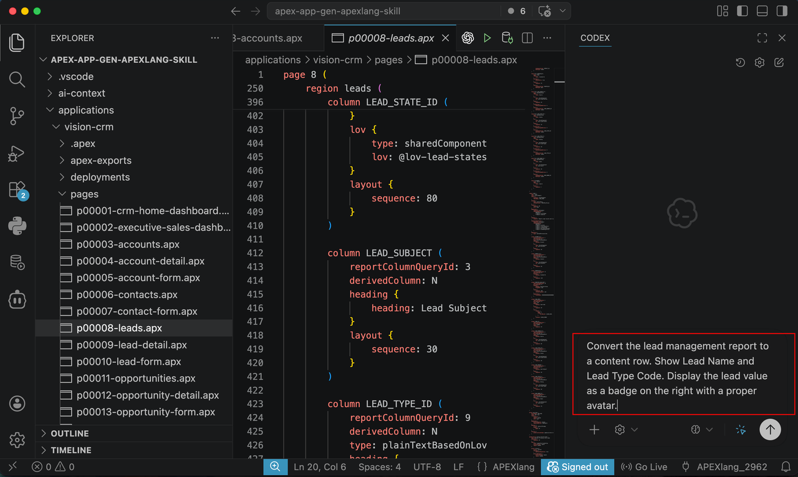Customize layout from title bar
The image size is (798, 477).
pos(723,11)
